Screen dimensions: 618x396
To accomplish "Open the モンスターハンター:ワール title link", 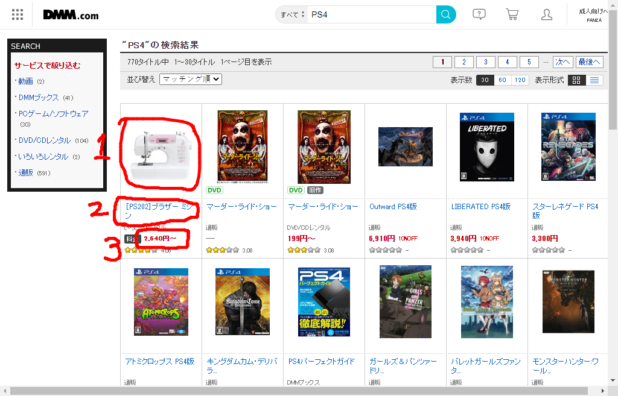I will [x=565, y=366].
